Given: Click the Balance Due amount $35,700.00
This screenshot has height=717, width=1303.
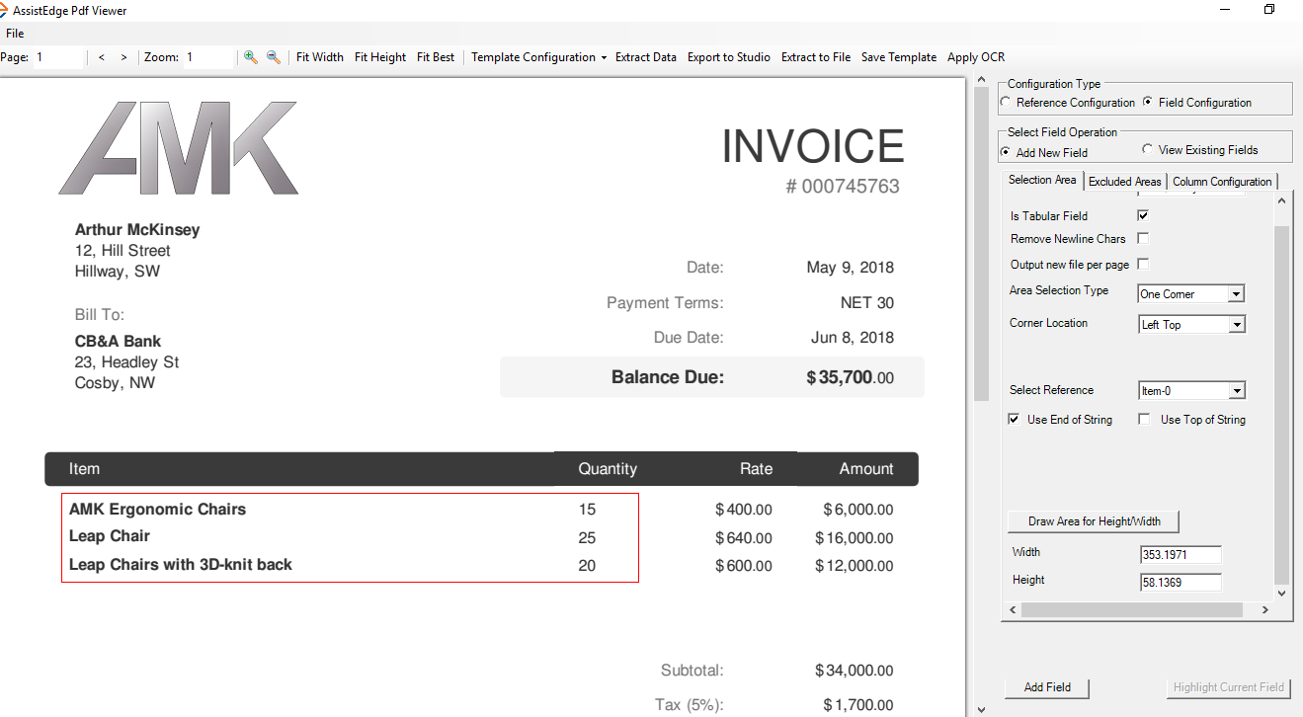Looking at the screenshot, I should [851, 377].
